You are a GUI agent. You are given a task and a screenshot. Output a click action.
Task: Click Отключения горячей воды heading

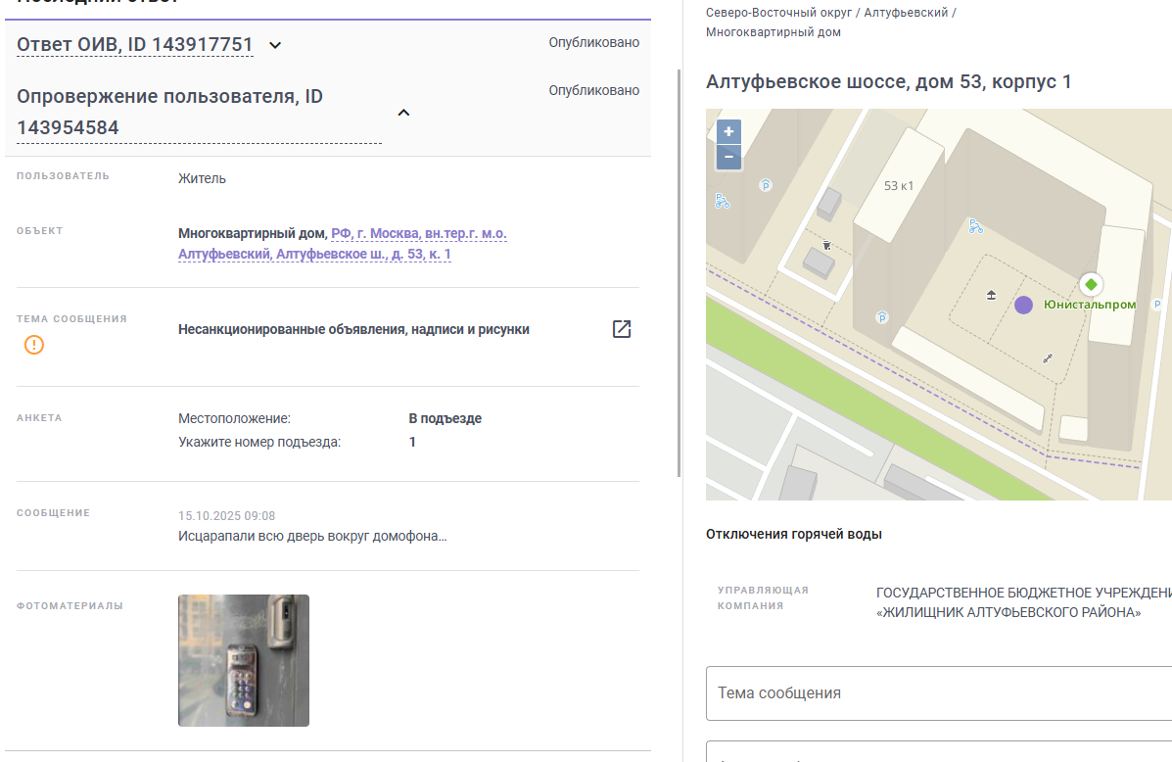(x=794, y=534)
